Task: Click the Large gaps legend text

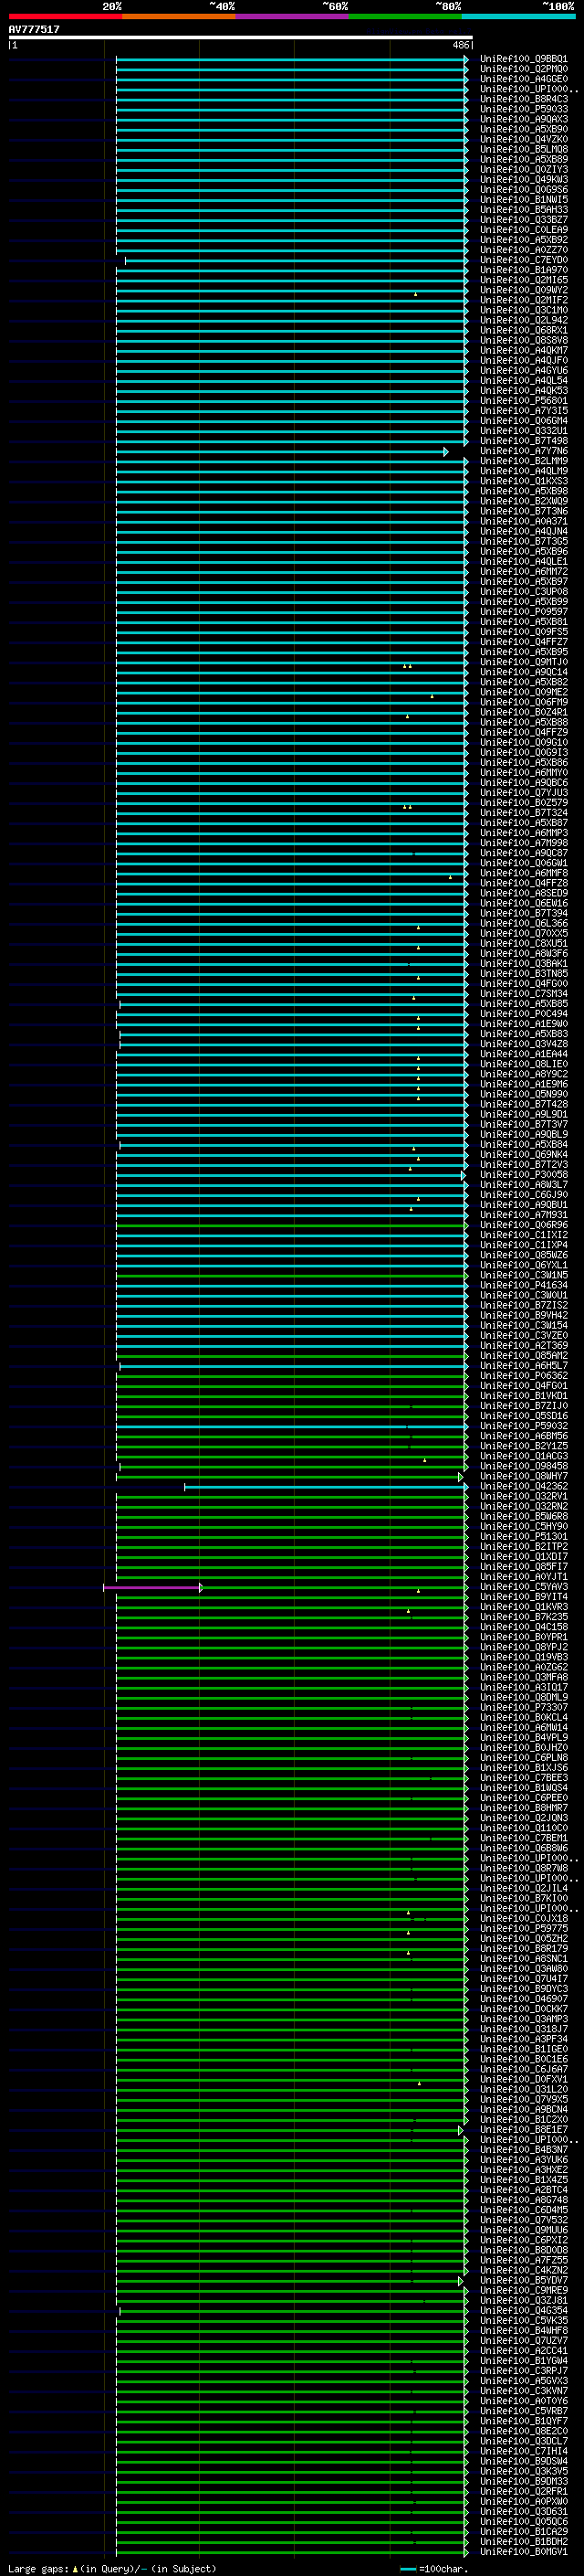Action: (x=112, y=2568)
